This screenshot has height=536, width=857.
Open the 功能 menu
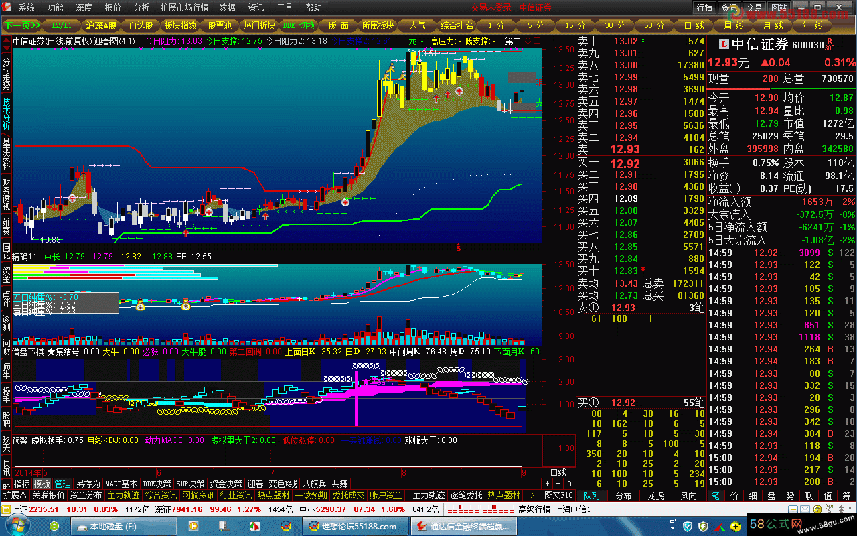click(56, 7)
